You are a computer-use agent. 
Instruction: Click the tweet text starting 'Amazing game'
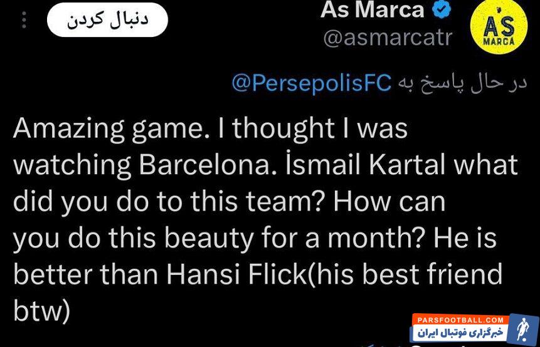click(x=263, y=219)
